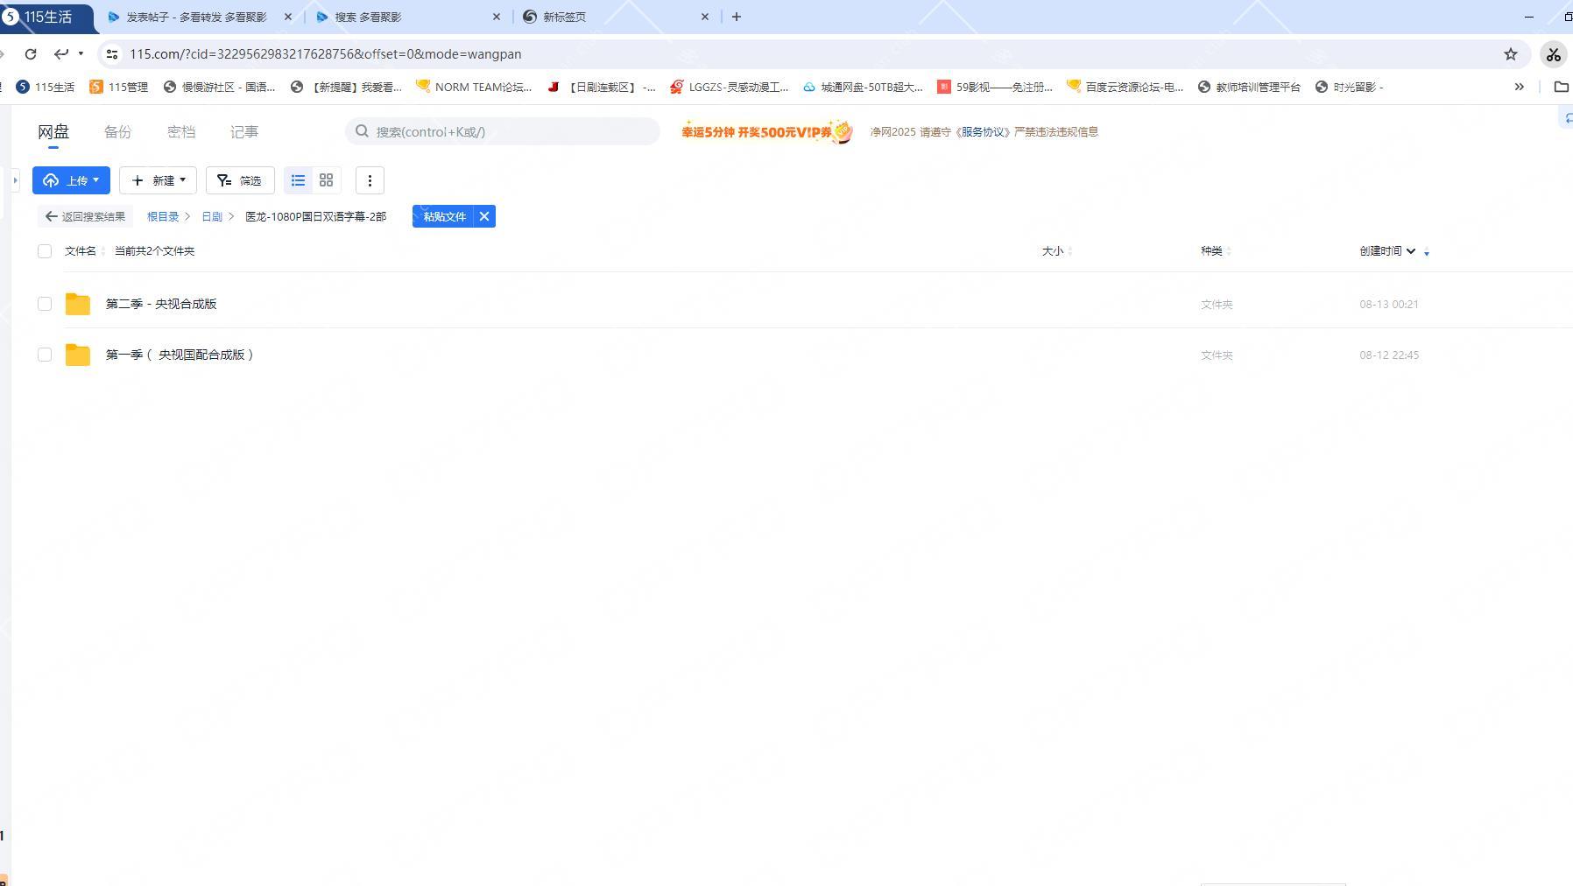Check the box for 第一季 folder
This screenshot has height=886, width=1573.
click(45, 355)
